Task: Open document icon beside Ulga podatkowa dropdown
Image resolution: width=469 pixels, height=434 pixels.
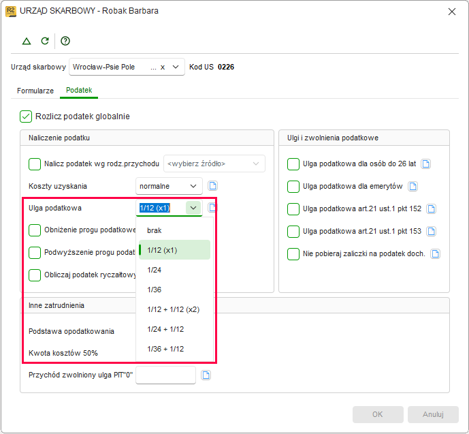Action: (x=212, y=207)
